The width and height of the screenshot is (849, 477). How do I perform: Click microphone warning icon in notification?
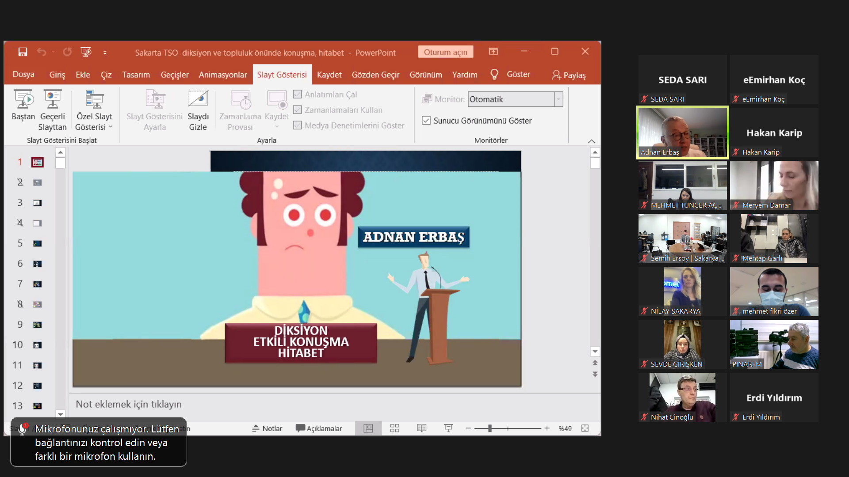(x=22, y=429)
